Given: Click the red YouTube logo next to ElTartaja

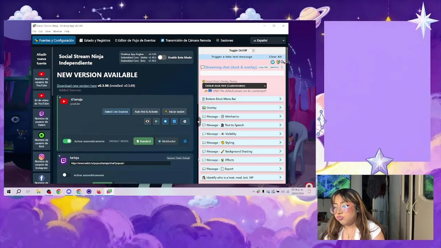Looking at the screenshot, I should (x=64, y=101).
